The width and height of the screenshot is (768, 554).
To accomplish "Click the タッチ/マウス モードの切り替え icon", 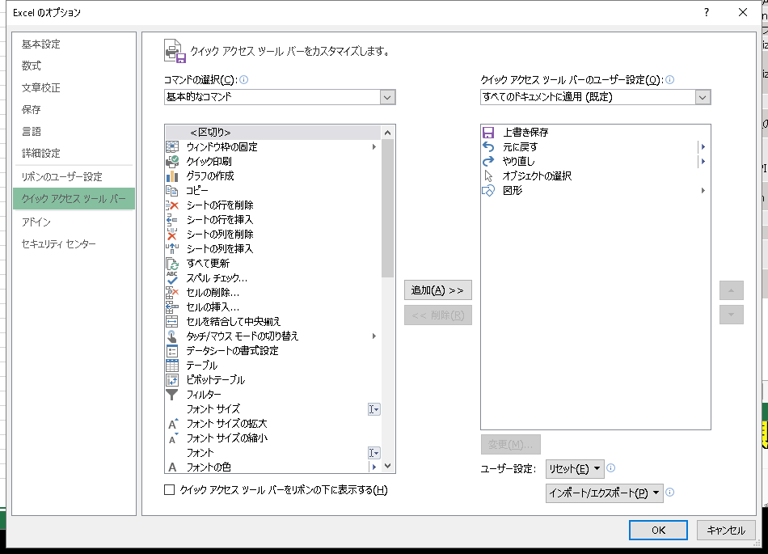I will [172, 336].
